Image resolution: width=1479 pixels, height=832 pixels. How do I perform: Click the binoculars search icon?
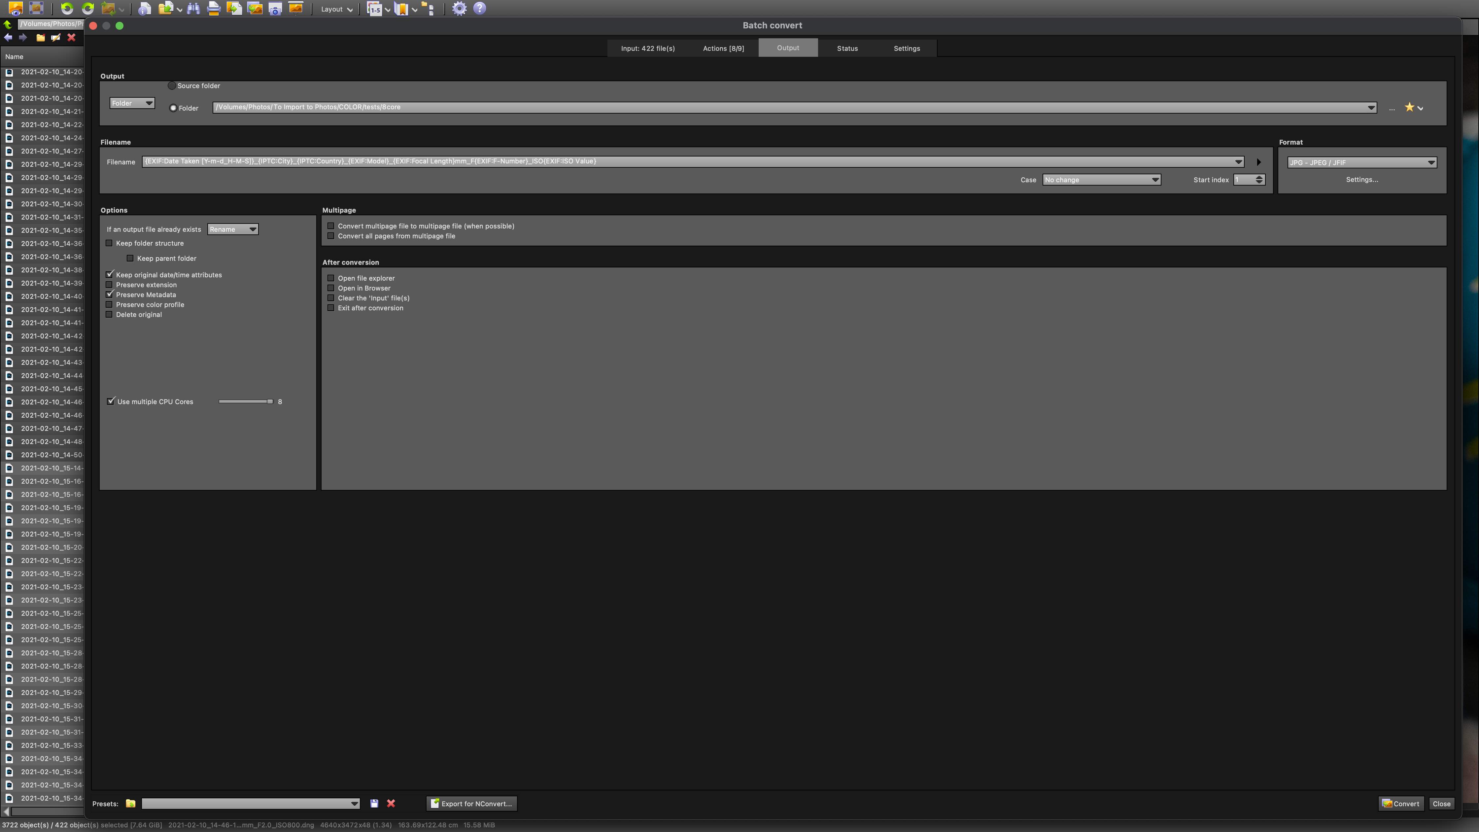pos(193,9)
